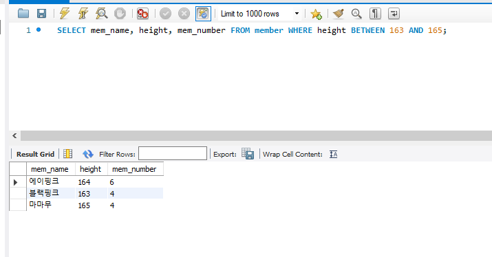Save the script with the floppy disk icon
The width and height of the screenshot is (492, 257).
(41, 14)
